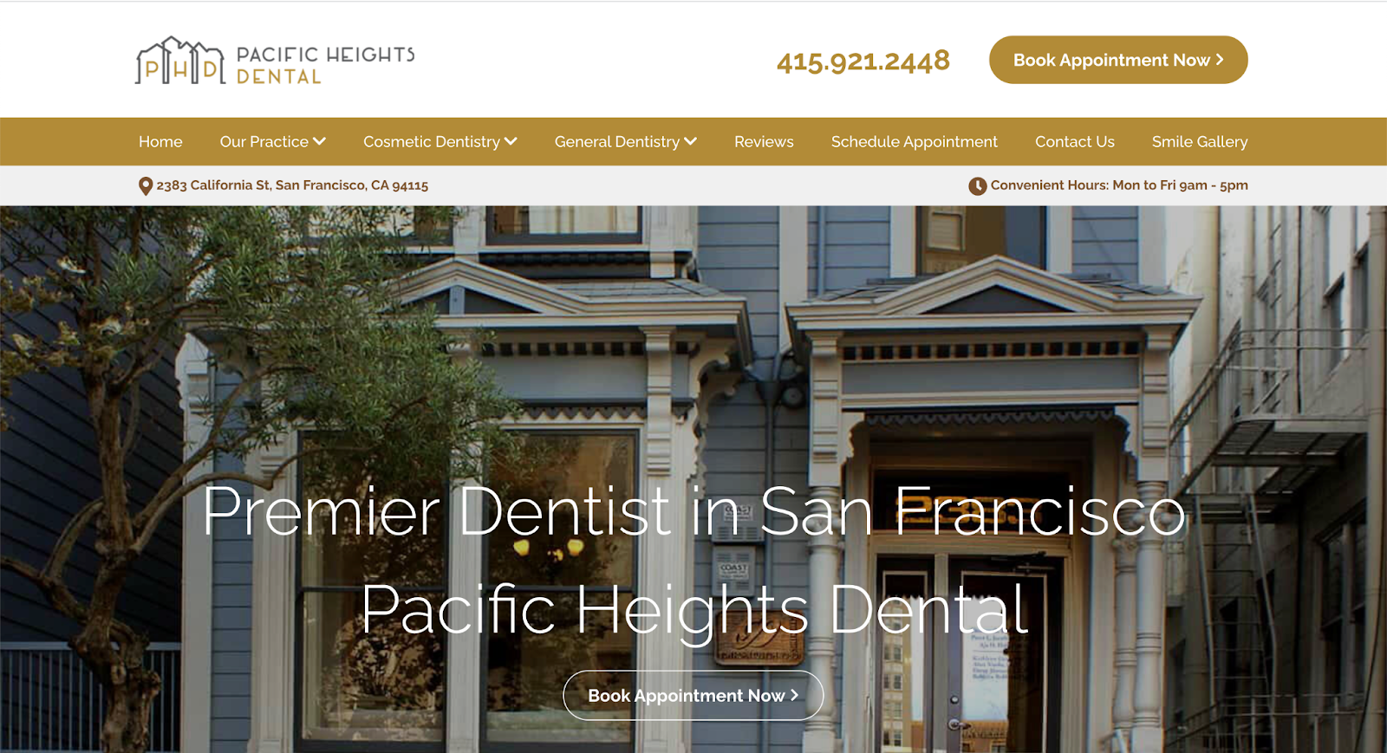Go to Schedule Appointment page
The width and height of the screenshot is (1387, 753).
915,141
